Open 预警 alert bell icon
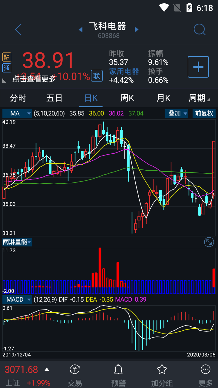Viewport: 218px width, 388px height. click(x=118, y=369)
